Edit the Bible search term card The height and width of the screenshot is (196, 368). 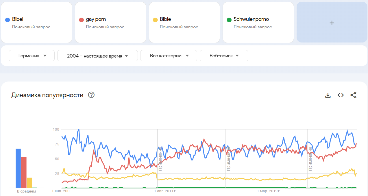(184, 23)
